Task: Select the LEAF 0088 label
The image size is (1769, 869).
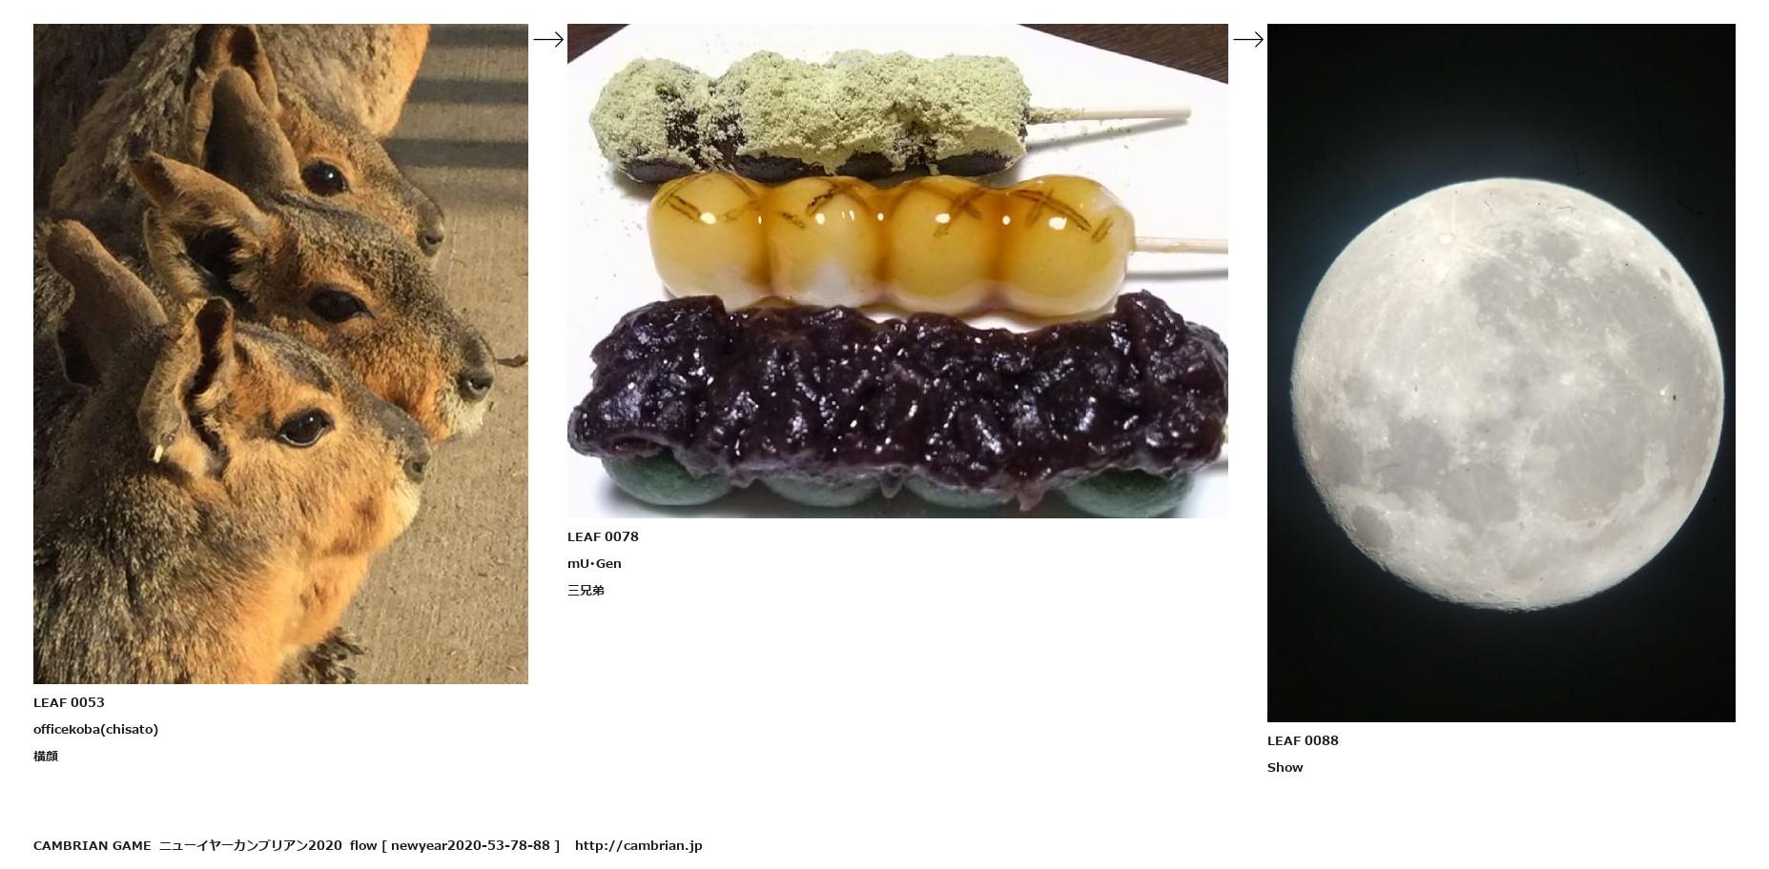Action: pos(1303,740)
